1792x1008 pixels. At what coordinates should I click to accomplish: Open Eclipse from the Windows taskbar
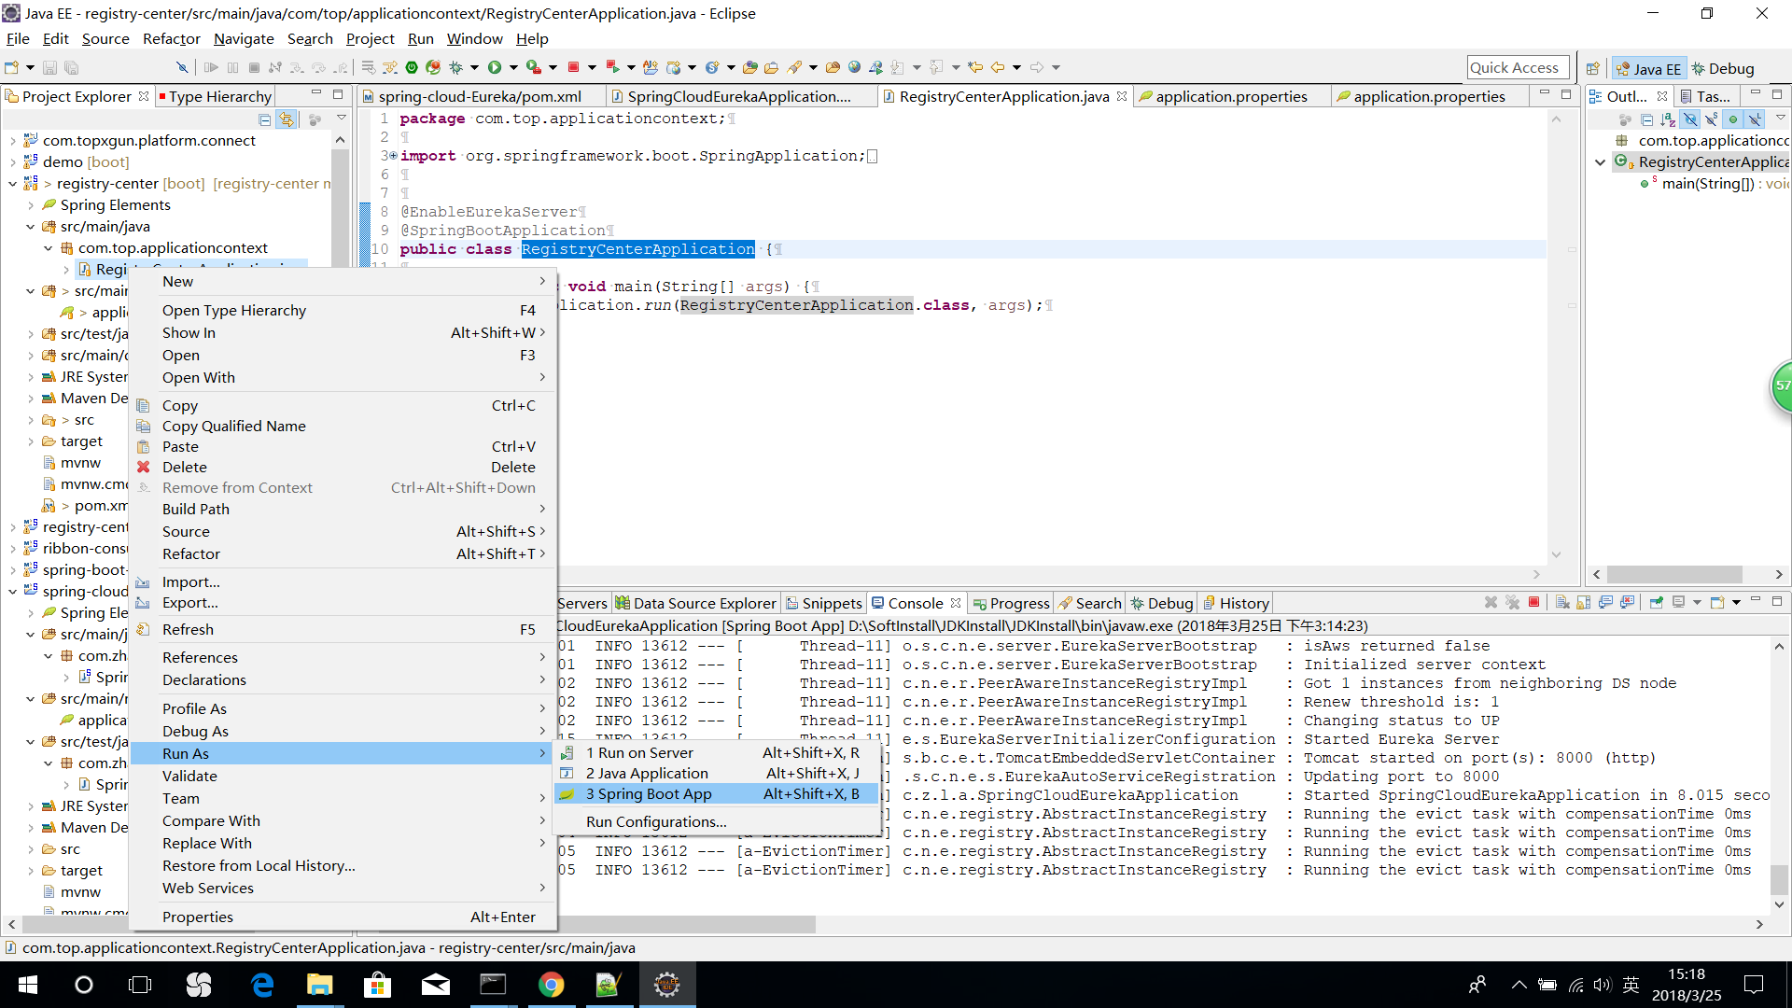[x=666, y=985]
